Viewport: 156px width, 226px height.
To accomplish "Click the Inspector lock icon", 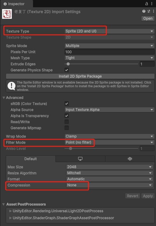I will point(147,4).
